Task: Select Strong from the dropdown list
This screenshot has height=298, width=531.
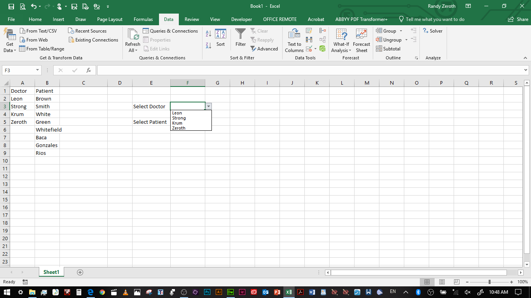Action: tap(191, 118)
